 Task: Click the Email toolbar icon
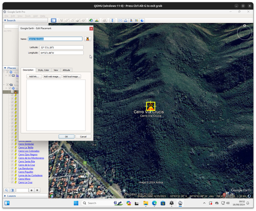click(x=120, y=21)
